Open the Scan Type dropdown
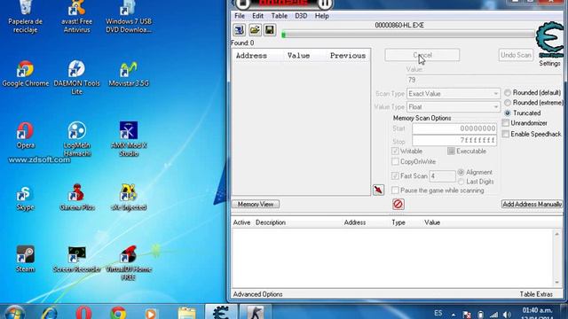 point(454,94)
